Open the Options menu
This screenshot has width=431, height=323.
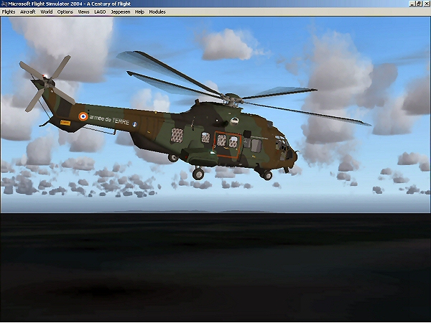click(x=65, y=12)
